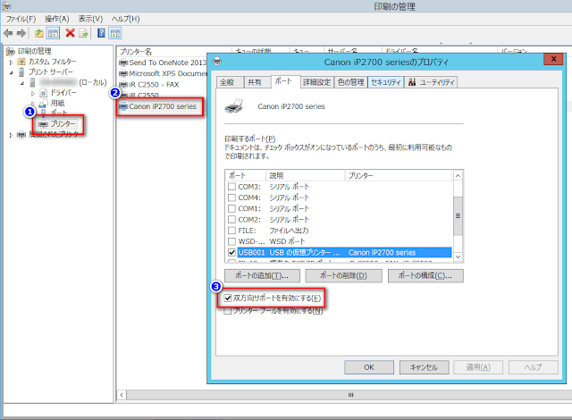Click the プリント サーバー server icon

pyautogui.click(x=21, y=71)
